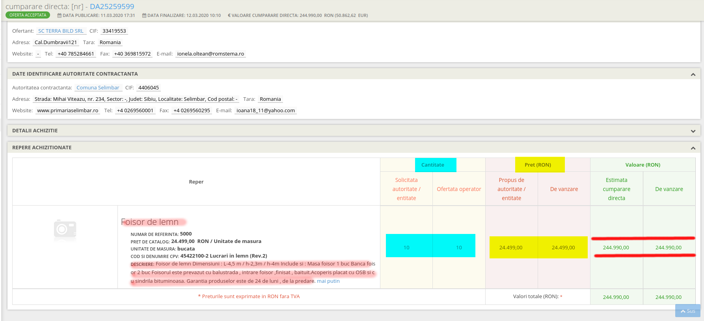This screenshot has height=321, width=704.
Task: Click the supplier fax +40 369815972
Action: (x=132, y=54)
